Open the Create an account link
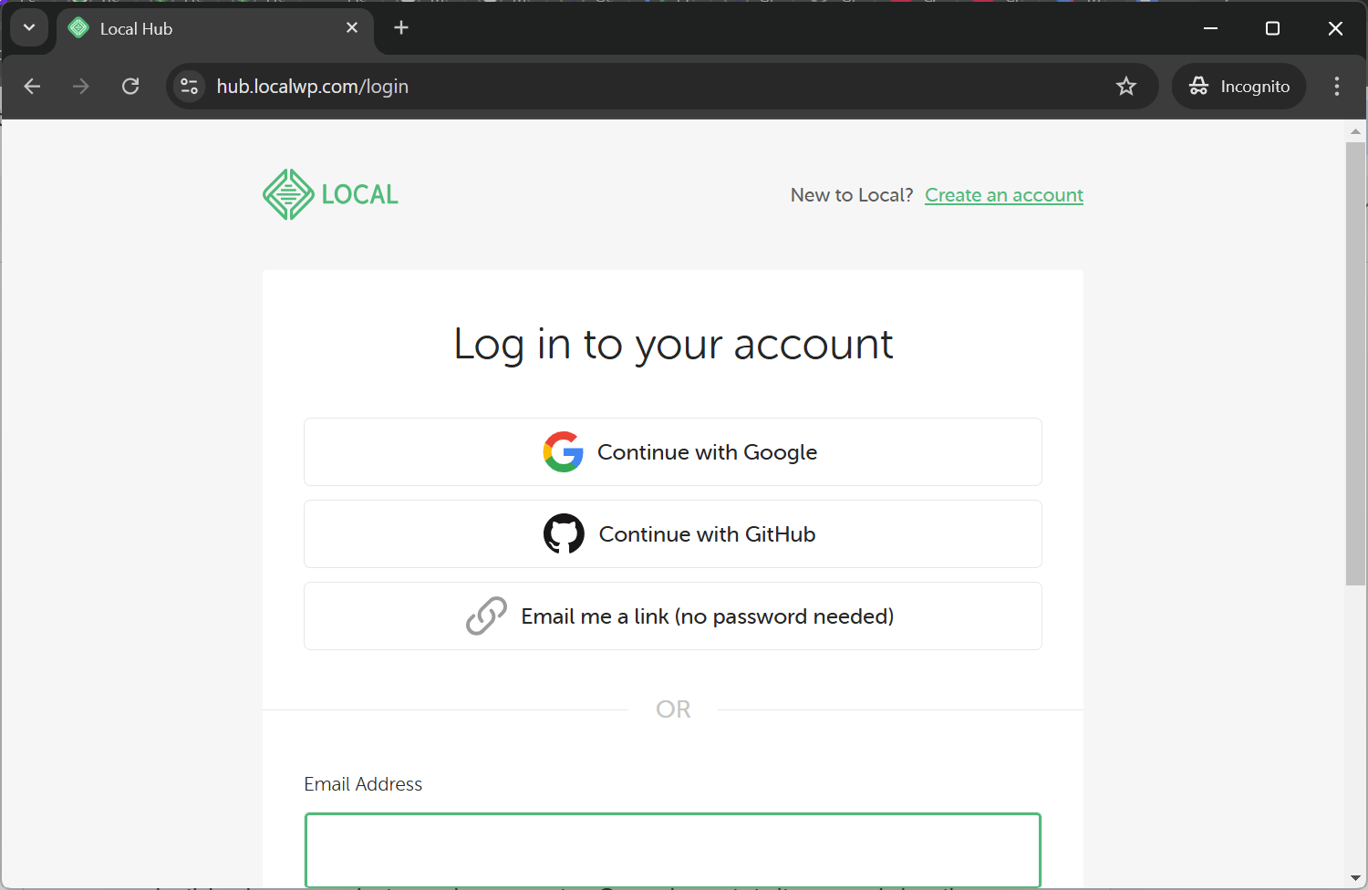 [x=1004, y=195]
